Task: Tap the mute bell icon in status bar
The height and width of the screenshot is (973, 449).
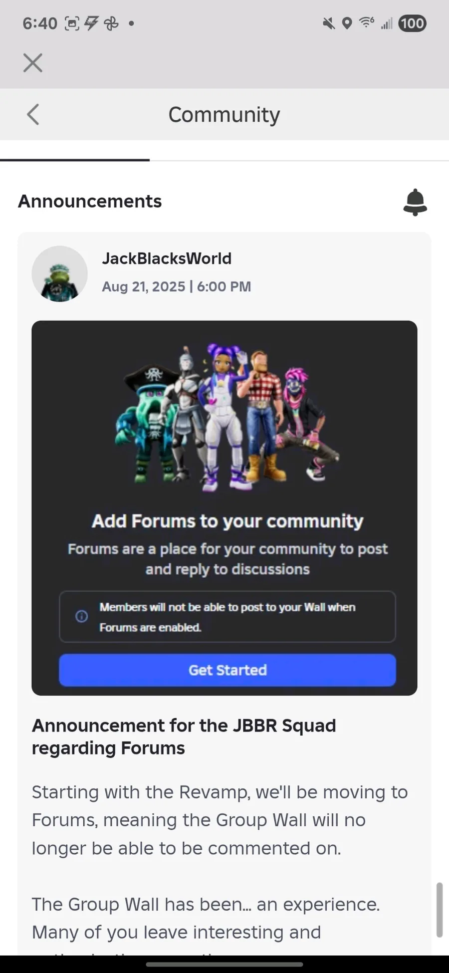Action: coord(328,23)
